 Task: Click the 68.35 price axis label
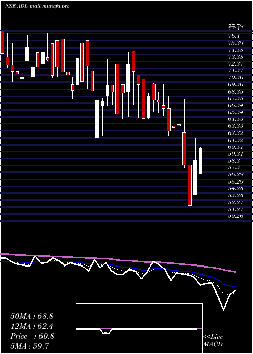click(x=235, y=92)
